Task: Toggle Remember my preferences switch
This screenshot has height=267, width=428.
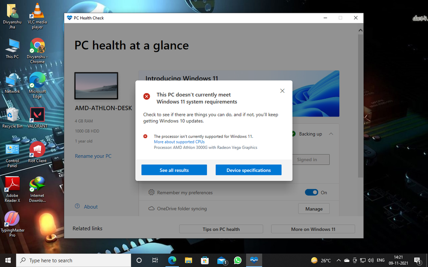Action: pos(311,193)
